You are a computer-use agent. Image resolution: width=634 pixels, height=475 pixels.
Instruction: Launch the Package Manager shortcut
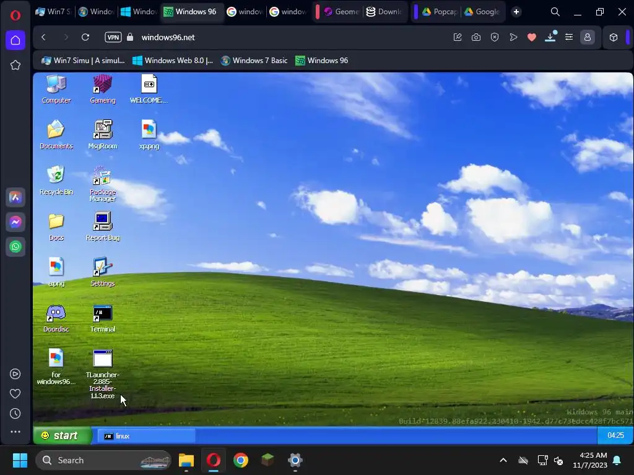(x=103, y=184)
